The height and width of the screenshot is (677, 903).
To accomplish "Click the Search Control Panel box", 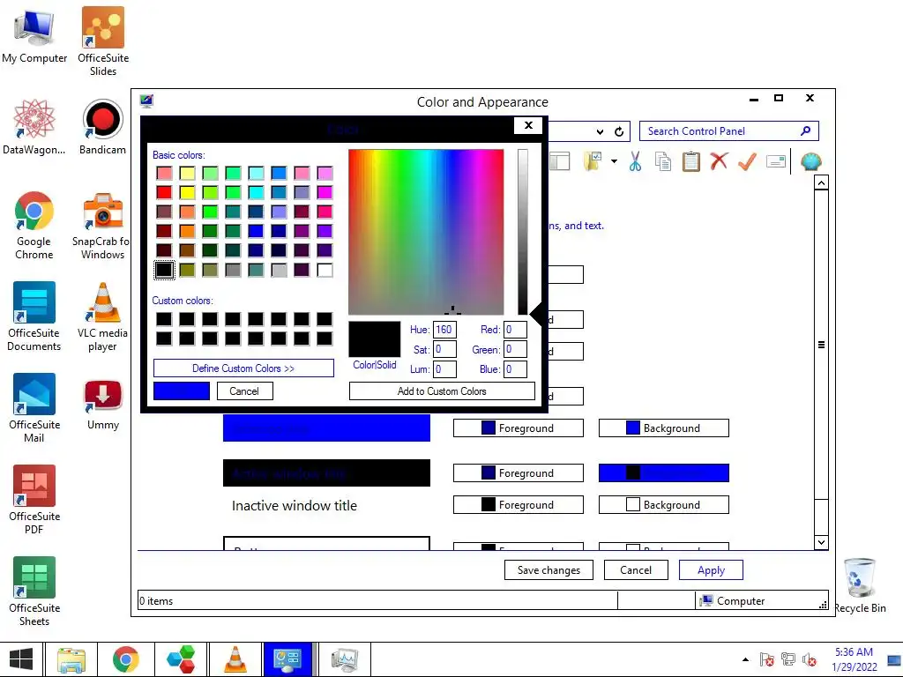I will point(729,131).
